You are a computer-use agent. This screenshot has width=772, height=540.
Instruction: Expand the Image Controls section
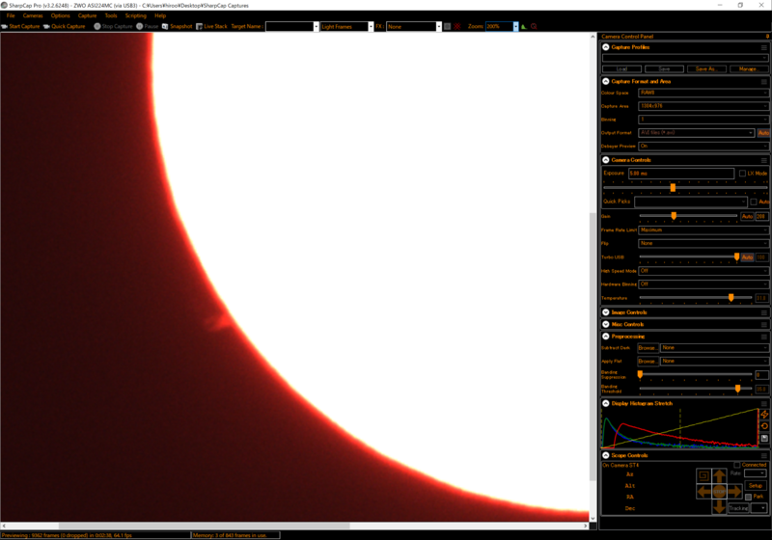coord(606,312)
